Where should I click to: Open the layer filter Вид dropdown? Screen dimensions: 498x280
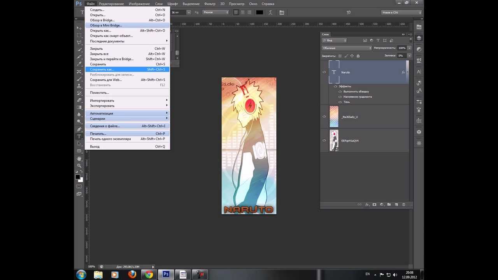[x=334, y=40]
